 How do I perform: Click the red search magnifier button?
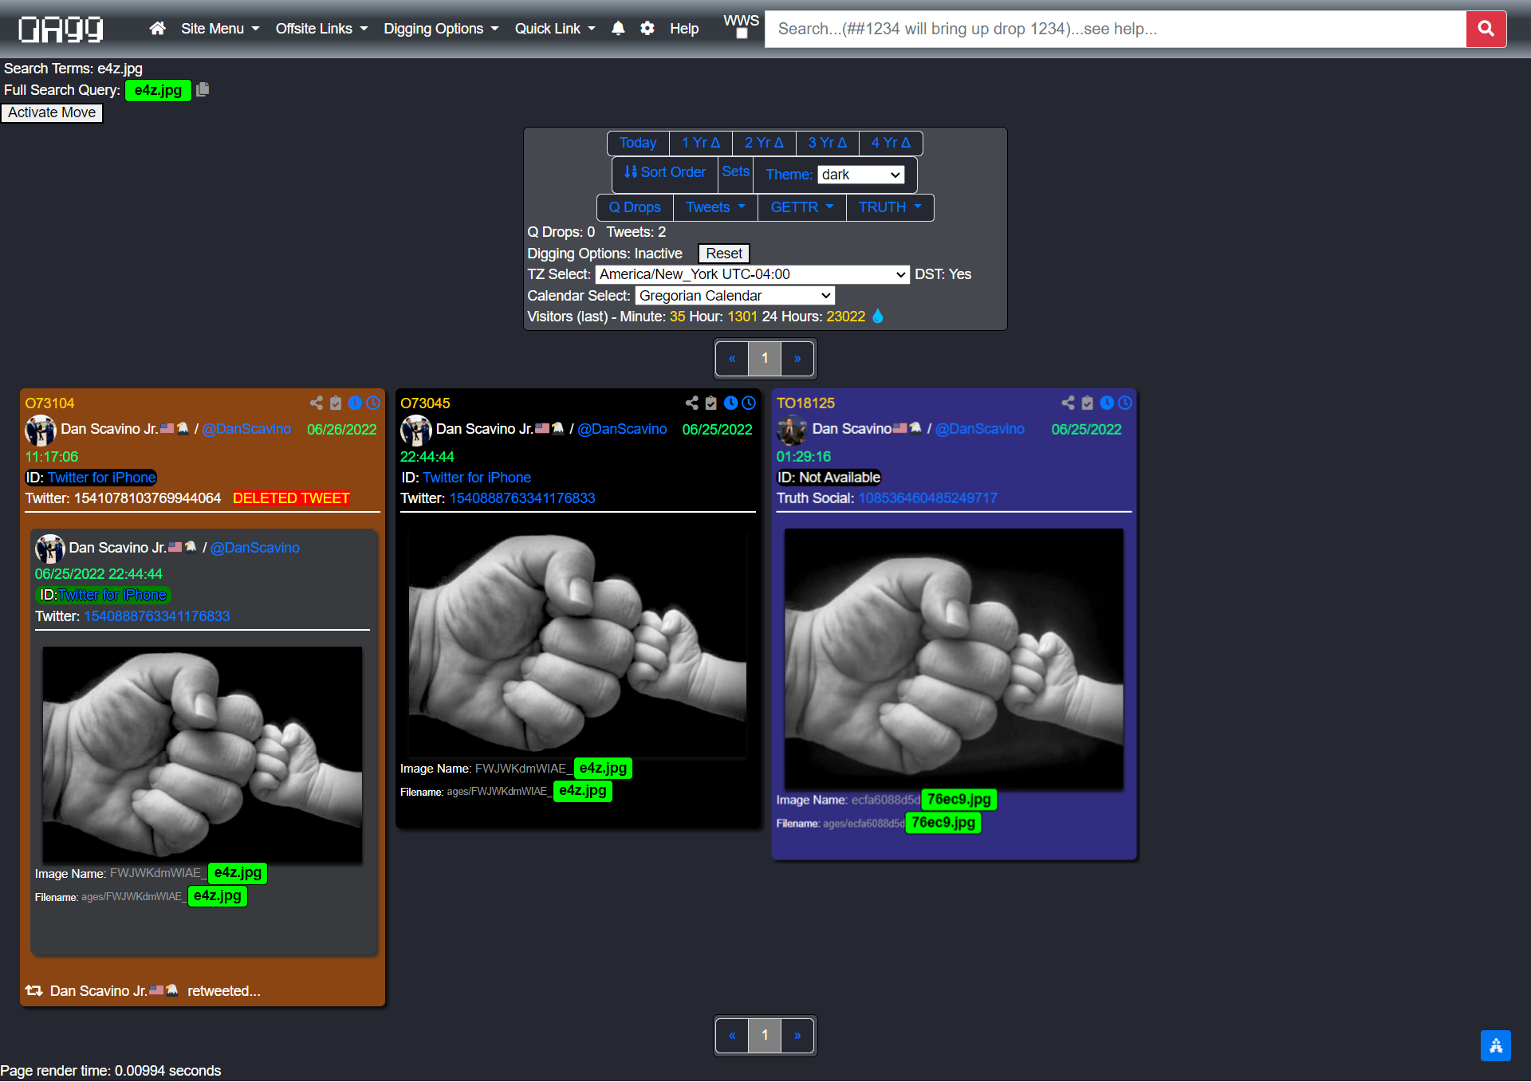[1486, 29]
